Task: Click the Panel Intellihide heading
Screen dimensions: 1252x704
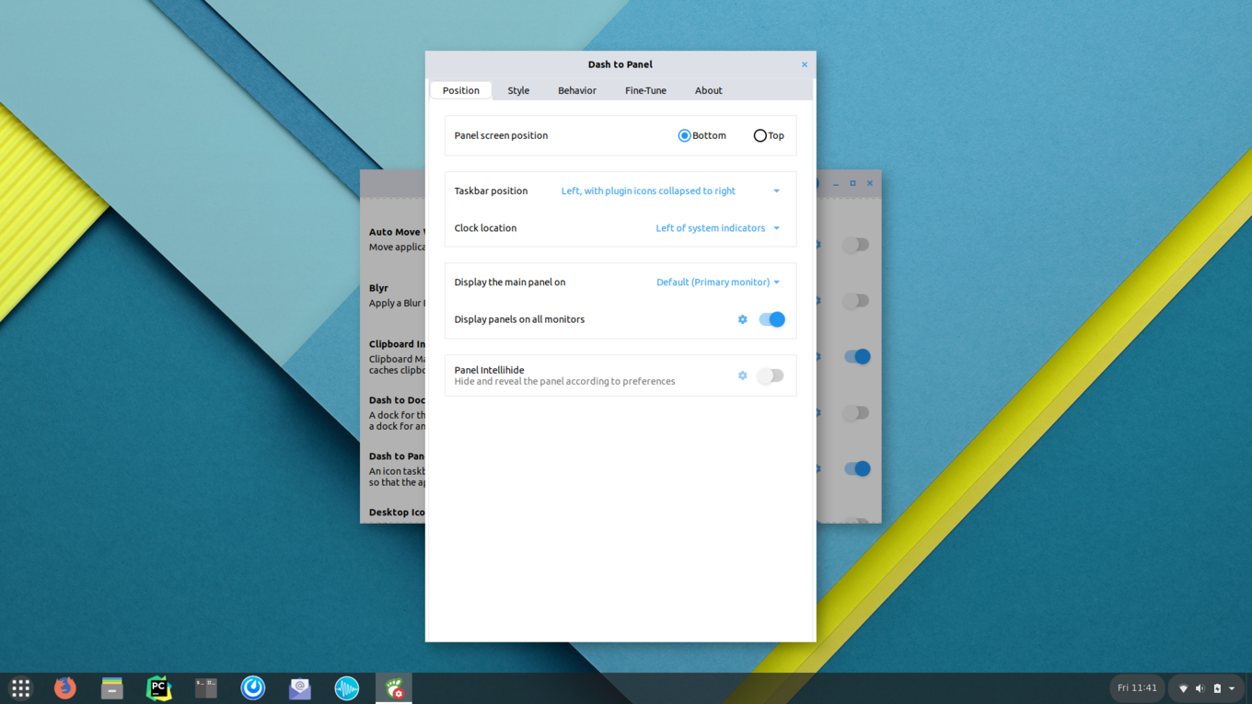Action: pyautogui.click(x=489, y=370)
